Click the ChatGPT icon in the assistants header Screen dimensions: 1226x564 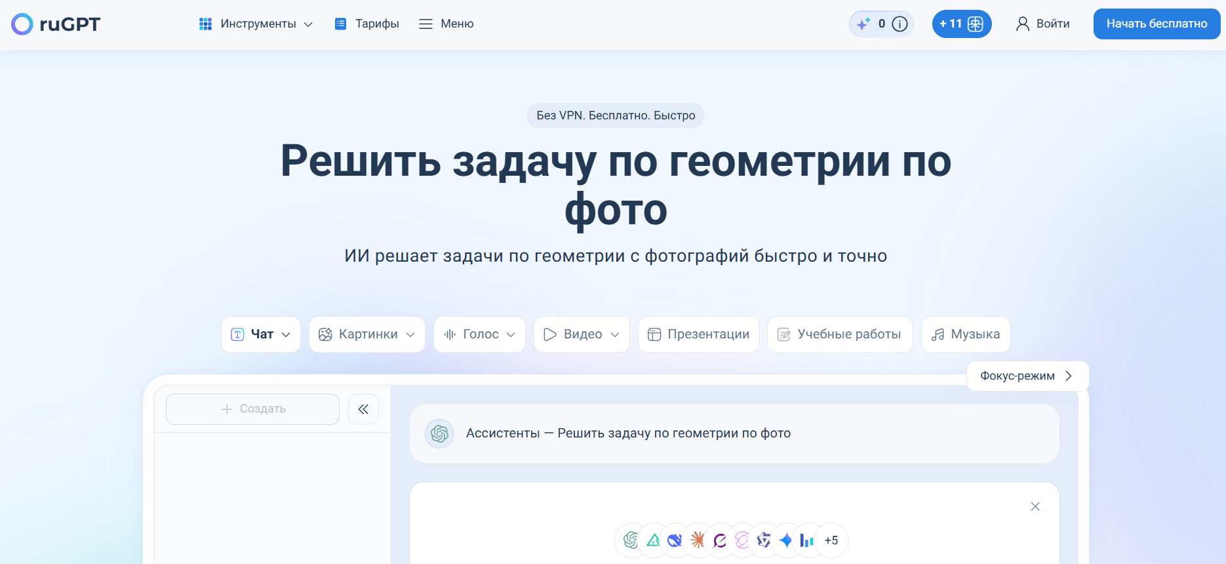click(x=439, y=433)
